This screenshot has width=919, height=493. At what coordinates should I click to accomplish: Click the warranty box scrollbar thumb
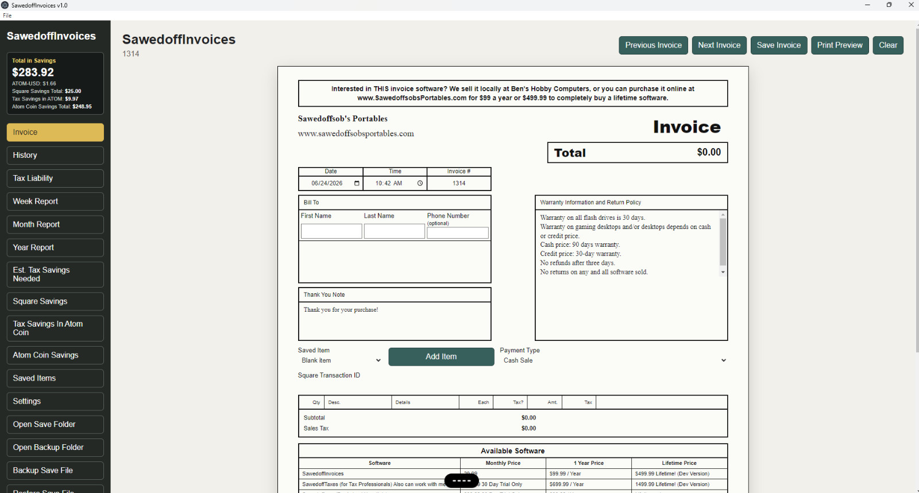coord(723,242)
